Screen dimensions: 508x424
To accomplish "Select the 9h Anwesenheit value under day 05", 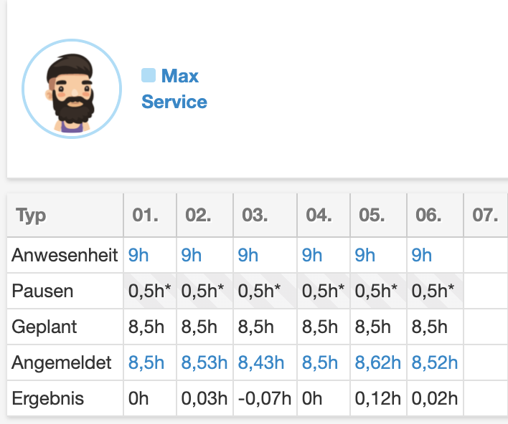I will (365, 256).
